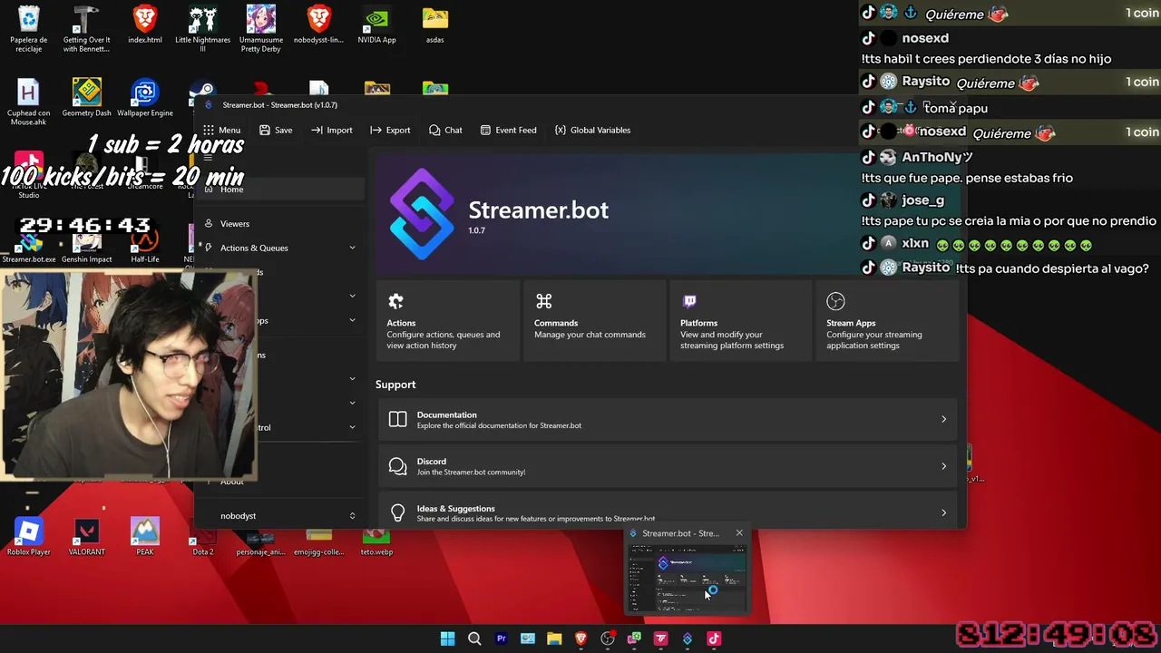The height and width of the screenshot is (653, 1161).
Task: Open Adobe Premiere Pro from taskbar
Action: pyautogui.click(x=501, y=638)
